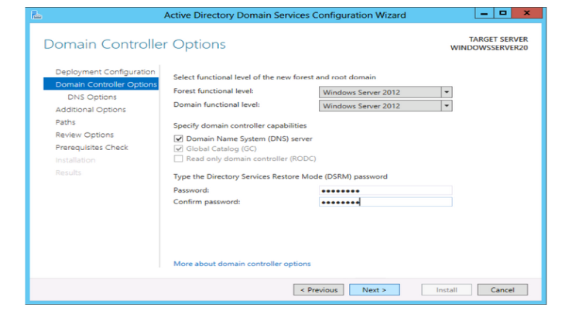Uncheck Domain Name System (DNS) server
Screen dimensions: 572x311
click(x=179, y=138)
